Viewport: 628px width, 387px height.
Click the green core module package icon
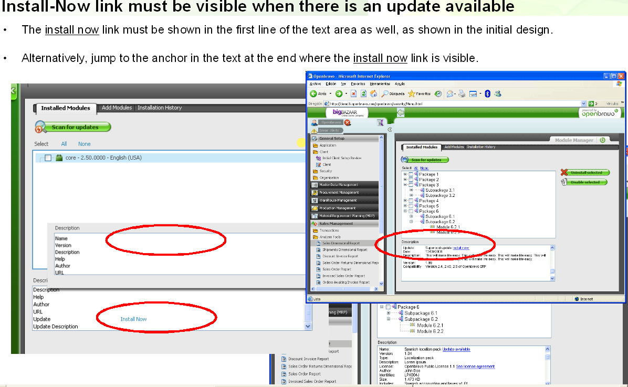click(x=59, y=158)
